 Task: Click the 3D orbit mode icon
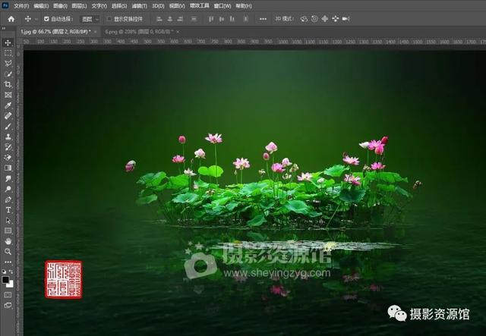click(x=304, y=19)
